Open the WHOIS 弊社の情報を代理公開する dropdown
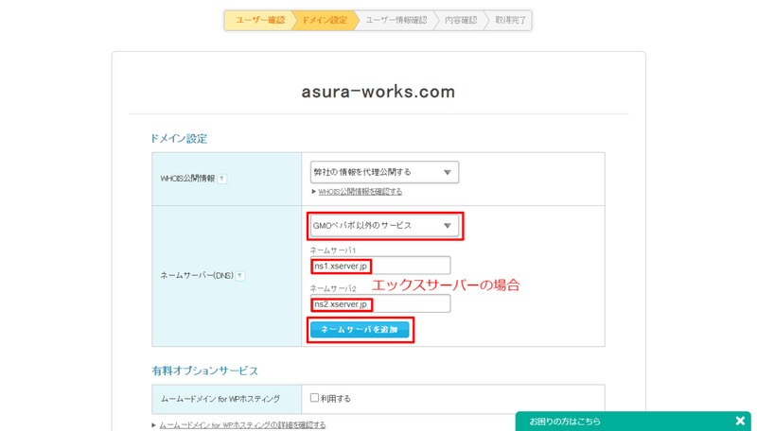 pos(384,172)
